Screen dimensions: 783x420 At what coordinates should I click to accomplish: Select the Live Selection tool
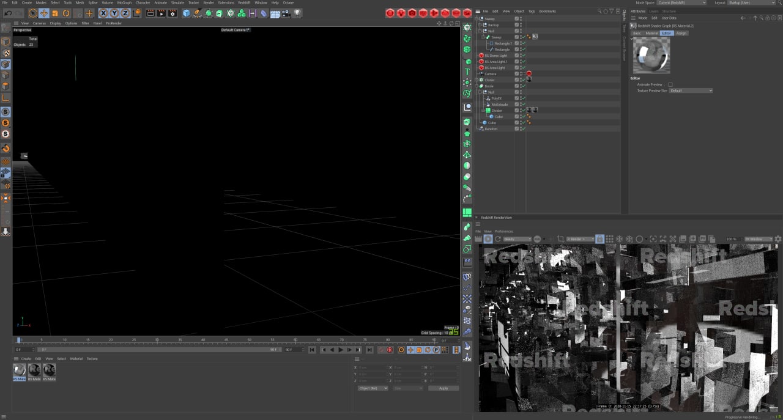point(33,13)
